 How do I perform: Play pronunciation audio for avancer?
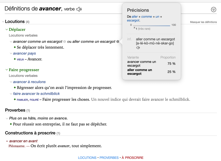point(79,9)
